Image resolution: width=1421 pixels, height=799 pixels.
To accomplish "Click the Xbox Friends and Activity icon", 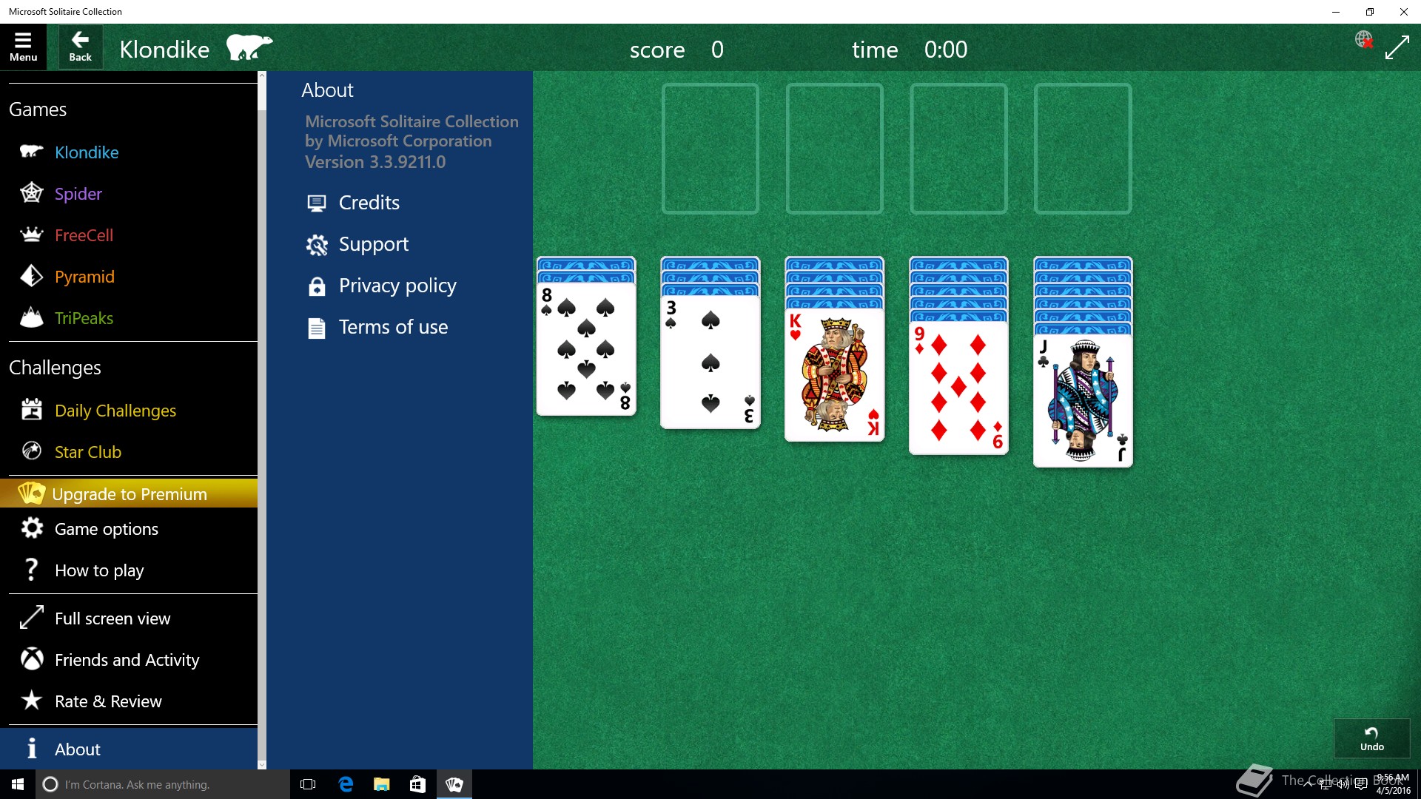I will point(31,659).
